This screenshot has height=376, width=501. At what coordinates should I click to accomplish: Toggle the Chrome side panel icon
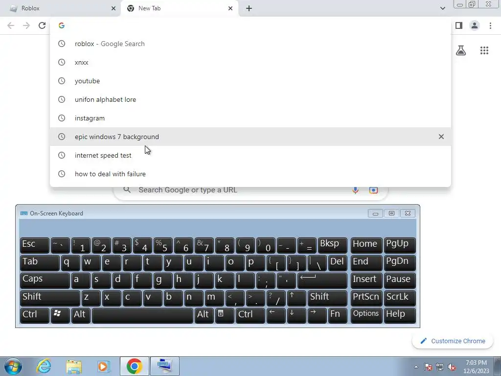pos(459,25)
